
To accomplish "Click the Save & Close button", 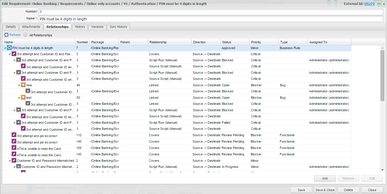I will tap(325, 190).
